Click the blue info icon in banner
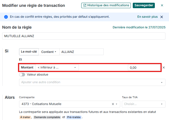 coord(6,17)
